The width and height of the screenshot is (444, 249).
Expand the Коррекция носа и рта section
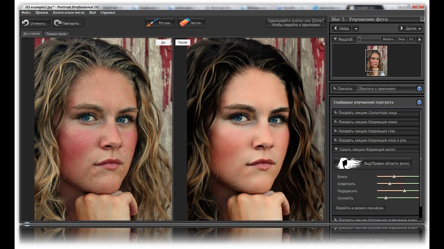pos(376,140)
